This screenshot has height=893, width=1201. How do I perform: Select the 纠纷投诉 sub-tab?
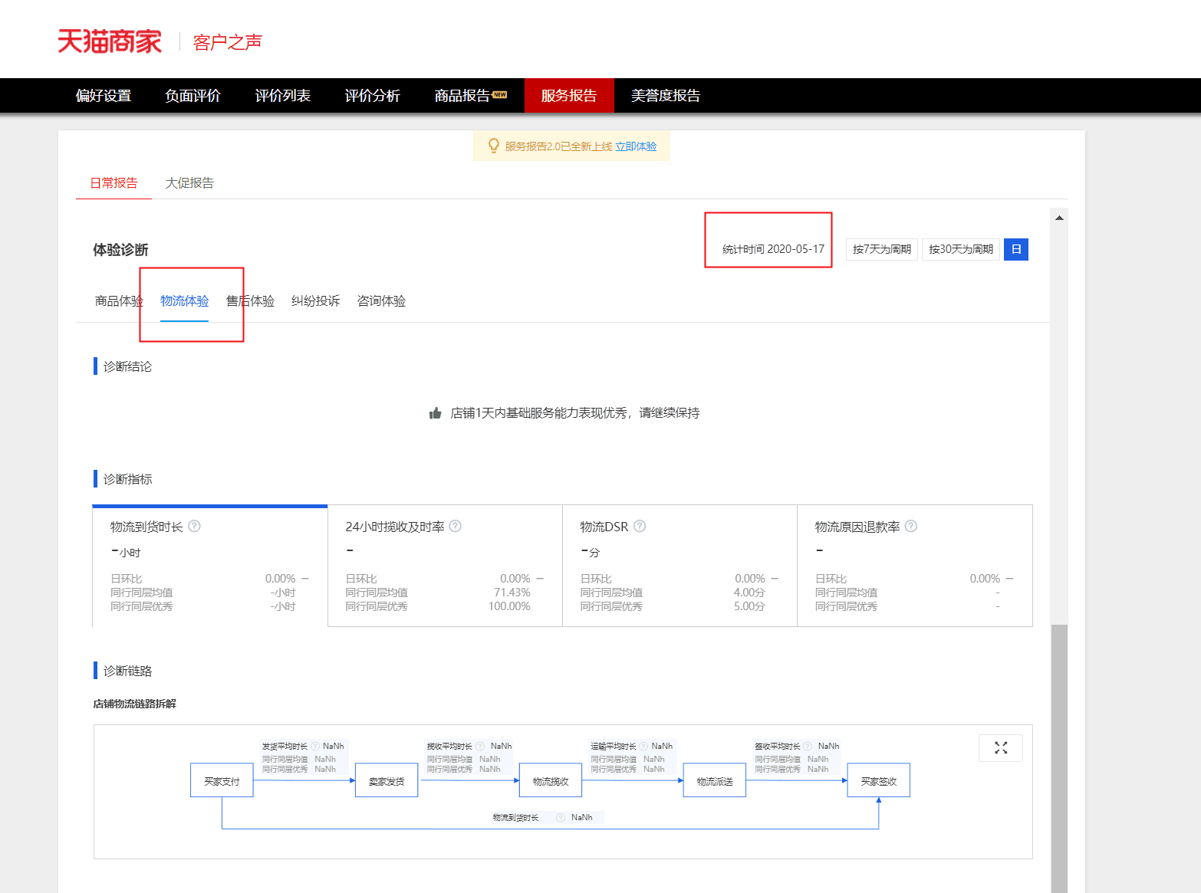316,301
